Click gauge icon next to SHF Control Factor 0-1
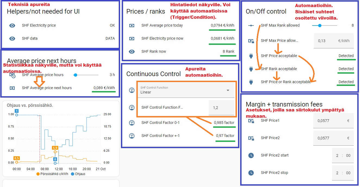Screen dimensions: 360x187 [x=132, y=123]
